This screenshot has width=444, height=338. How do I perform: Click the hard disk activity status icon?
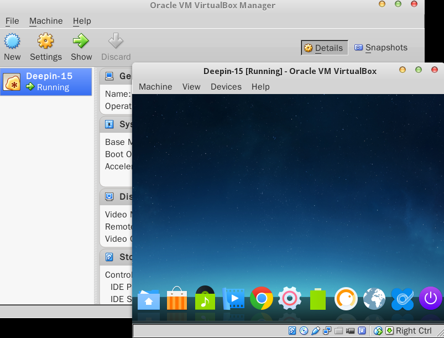(x=292, y=331)
